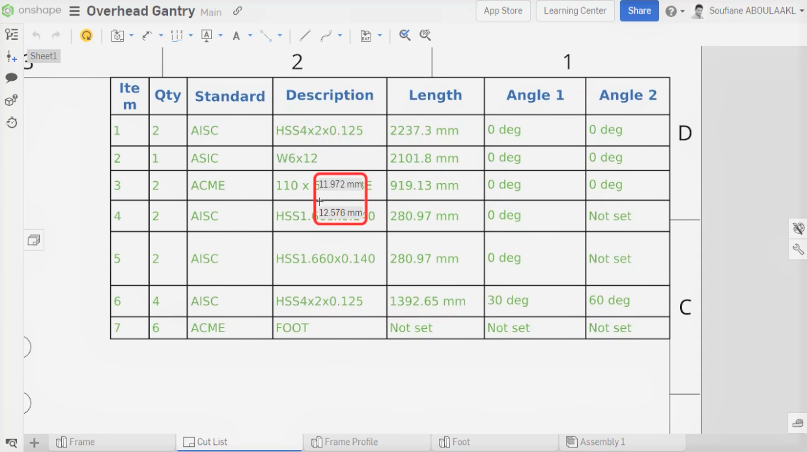Expand the point line tool dropdown arrow

pos(279,36)
